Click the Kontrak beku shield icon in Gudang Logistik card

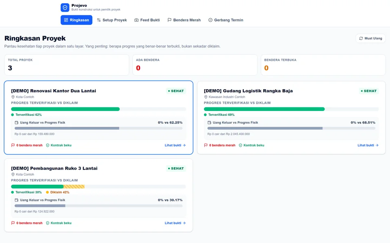point(240,145)
